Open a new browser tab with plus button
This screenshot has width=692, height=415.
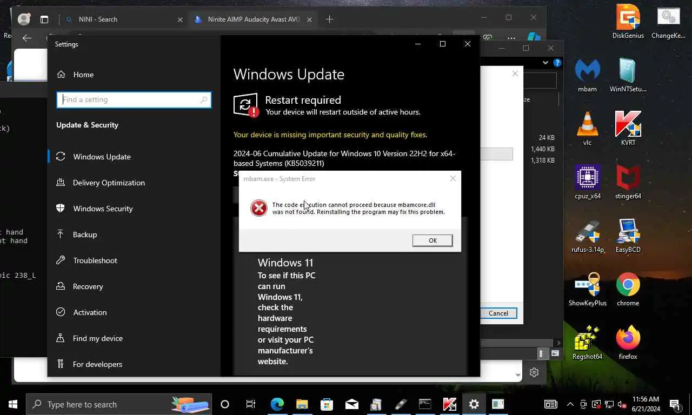coord(329,19)
